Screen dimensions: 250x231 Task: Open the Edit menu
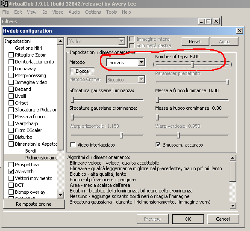18,12
